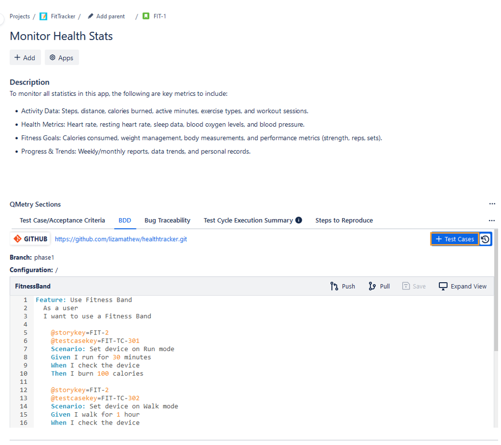Open the Steps to Reproduce tab
501x445 pixels.
click(344, 221)
